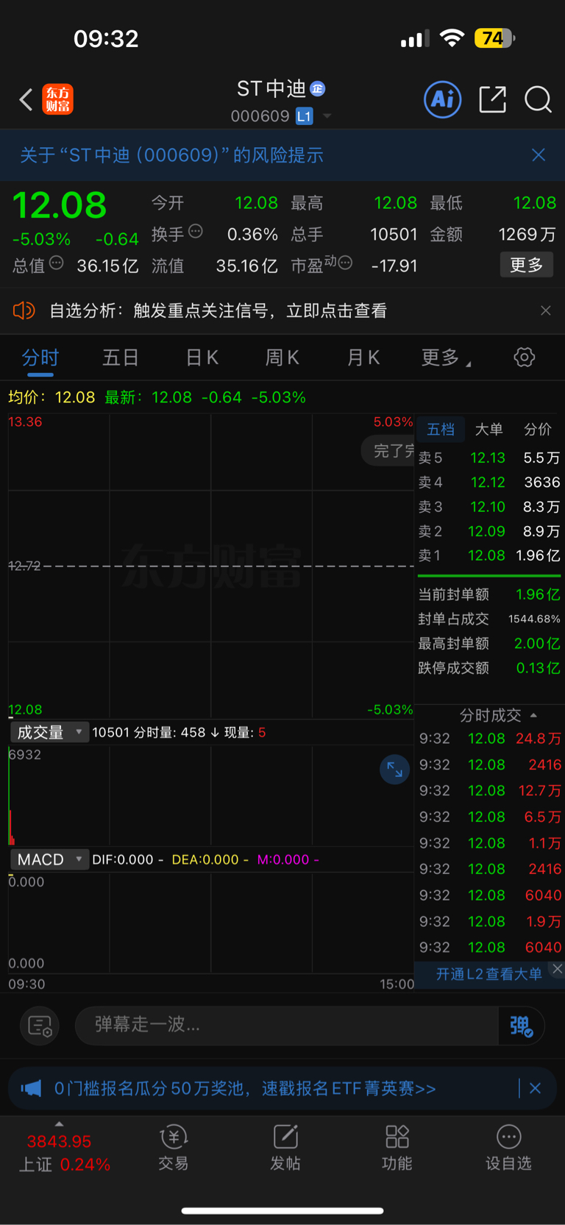The height and width of the screenshot is (1225, 565).
Task: Close the risk warning banner
Action: click(539, 155)
